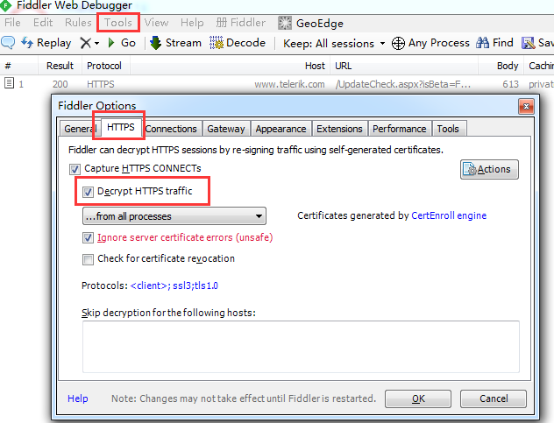The width and height of the screenshot is (554, 423).
Task: Close the Fiddler Options dialog
Action: pos(526,106)
